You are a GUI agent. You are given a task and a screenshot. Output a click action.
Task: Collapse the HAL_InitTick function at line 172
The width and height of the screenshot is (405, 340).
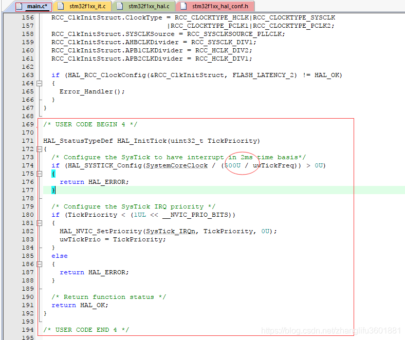click(x=39, y=149)
